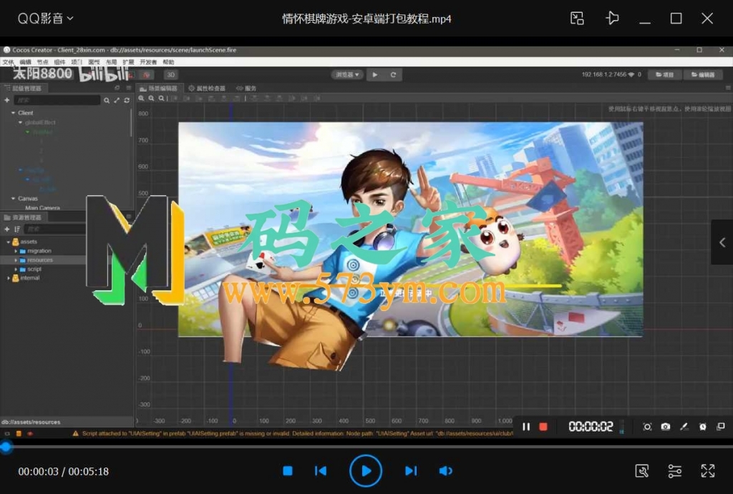Click the red error-filter icon in console bar

[30, 434]
